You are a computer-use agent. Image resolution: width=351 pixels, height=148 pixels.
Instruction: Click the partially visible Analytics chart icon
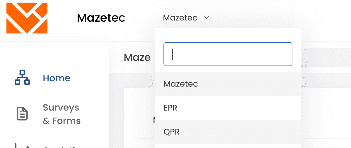pos(22,146)
